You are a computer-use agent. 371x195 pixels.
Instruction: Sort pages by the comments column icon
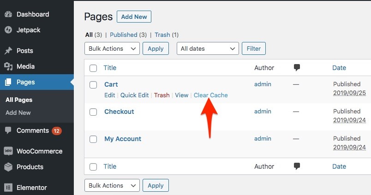297,68
